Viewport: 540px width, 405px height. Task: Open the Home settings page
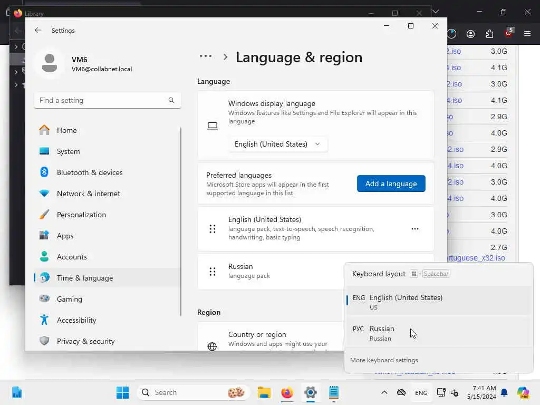107,130
